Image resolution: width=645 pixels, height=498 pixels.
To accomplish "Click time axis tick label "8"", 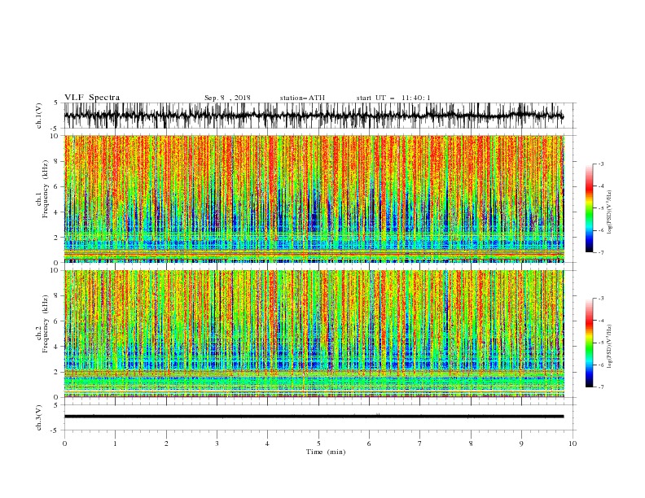I will 471,443.
